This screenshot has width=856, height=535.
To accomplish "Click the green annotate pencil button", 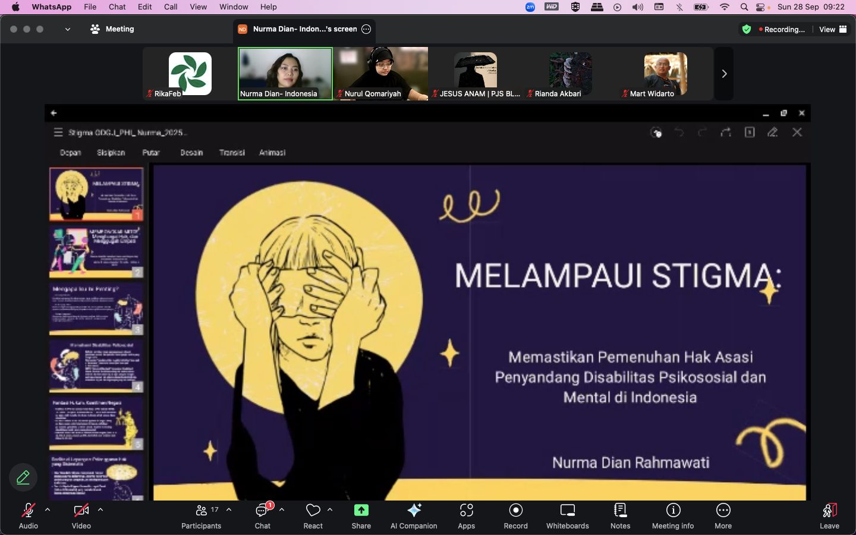I will coord(23,477).
